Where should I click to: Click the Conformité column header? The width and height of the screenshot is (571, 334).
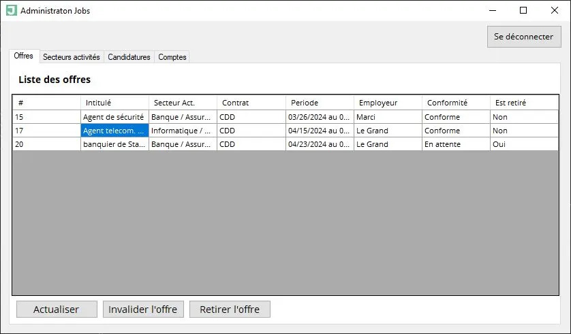pyautogui.click(x=456, y=103)
